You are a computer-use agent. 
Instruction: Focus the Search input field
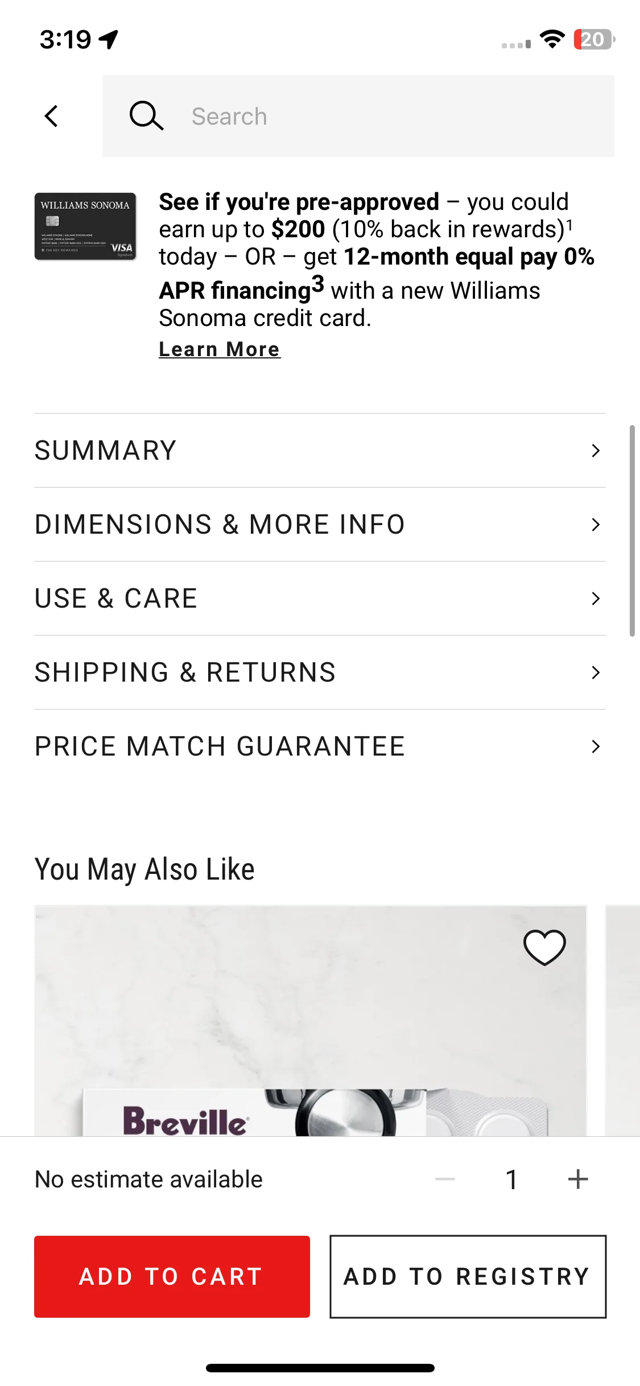[x=358, y=116]
